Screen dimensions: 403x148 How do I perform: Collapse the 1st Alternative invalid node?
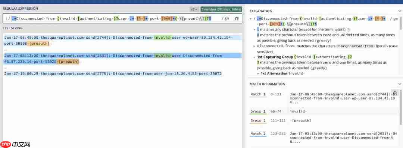tap(259, 73)
